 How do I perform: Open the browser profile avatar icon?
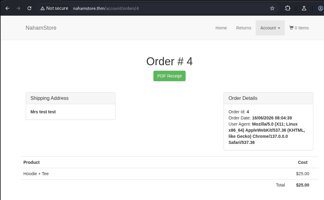coord(321,8)
